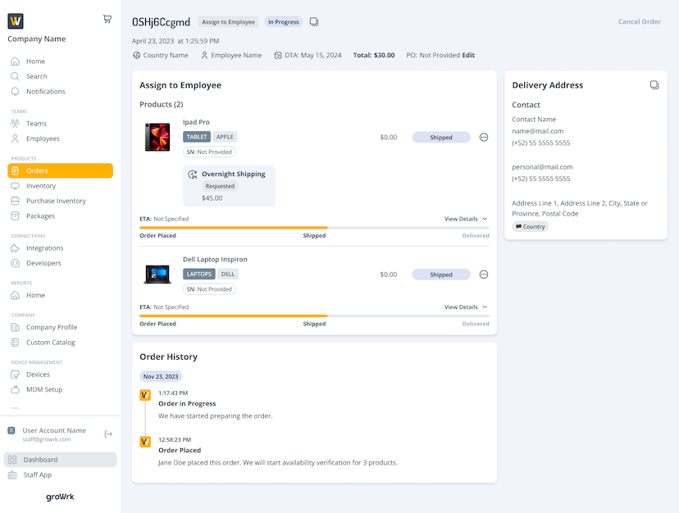Open the Shipped status dropdown for Ipad Pro

tap(441, 138)
